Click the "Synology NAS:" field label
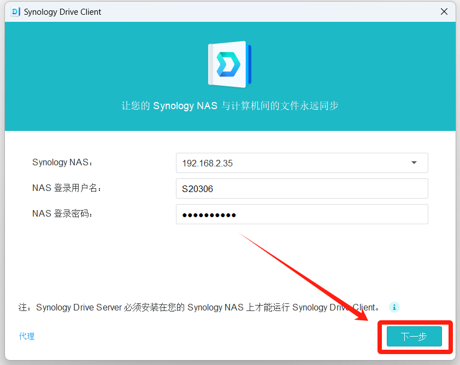Image resolution: width=460 pixels, height=365 pixels. (x=63, y=163)
